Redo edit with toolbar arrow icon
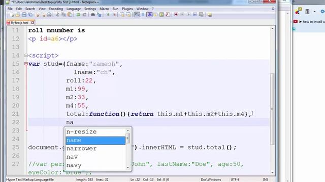The height and width of the screenshot is (182, 325). pyautogui.click(x=84, y=15)
